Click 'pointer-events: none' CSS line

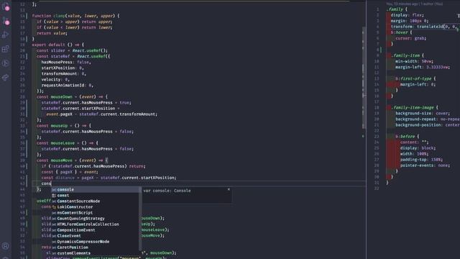point(425,165)
